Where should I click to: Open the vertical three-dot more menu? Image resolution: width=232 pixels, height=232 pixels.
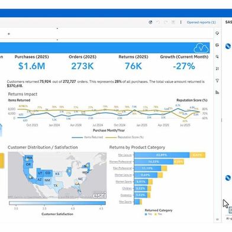coord(181,22)
